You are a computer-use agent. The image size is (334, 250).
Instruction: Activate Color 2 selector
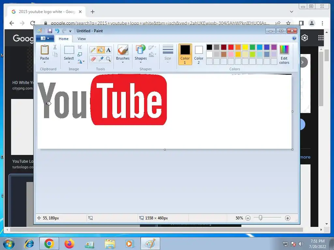[199, 54]
